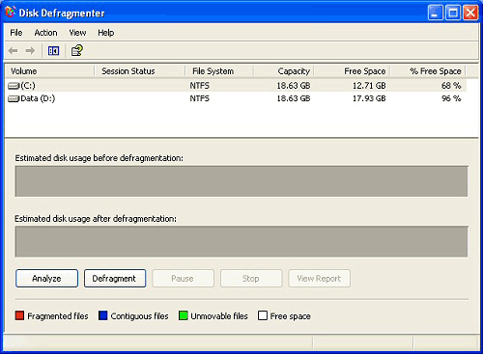Click the 12.71 GB free space value
The image size is (483, 354).
point(369,86)
